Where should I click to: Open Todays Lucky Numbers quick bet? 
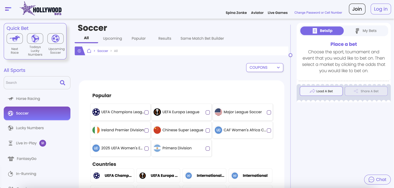35,38
